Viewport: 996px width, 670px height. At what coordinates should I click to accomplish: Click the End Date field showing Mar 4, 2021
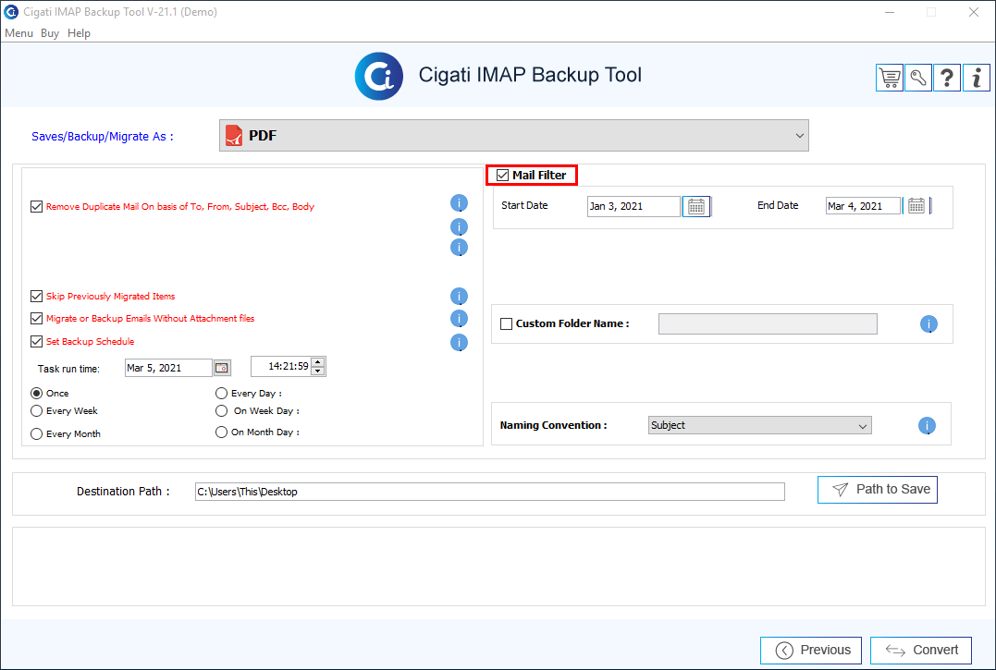click(x=863, y=205)
